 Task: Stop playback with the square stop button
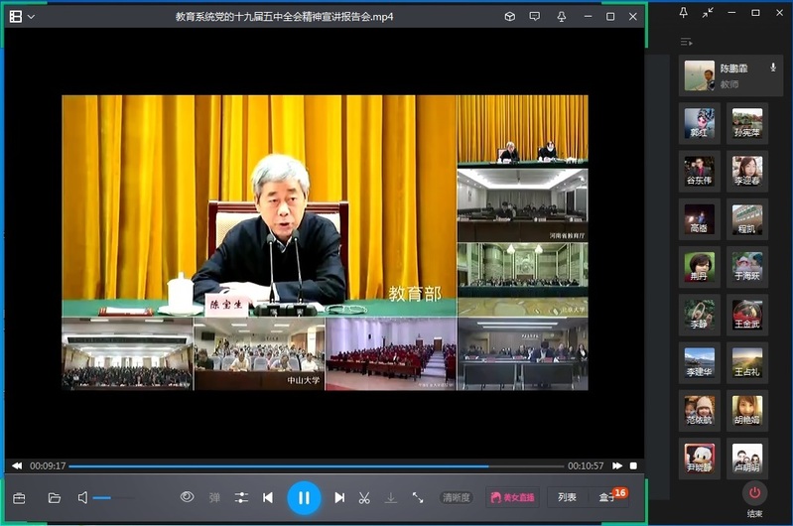click(x=633, y=465)
